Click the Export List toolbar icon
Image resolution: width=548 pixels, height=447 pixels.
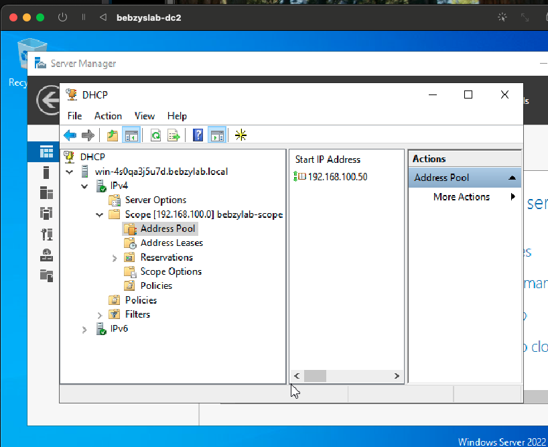pos(174,135)
